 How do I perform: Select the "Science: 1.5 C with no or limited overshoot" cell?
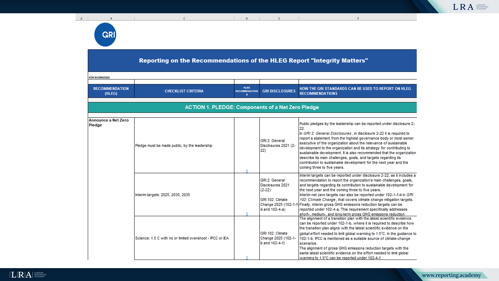coord(184,238)
